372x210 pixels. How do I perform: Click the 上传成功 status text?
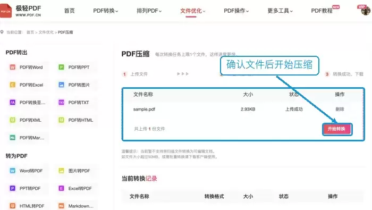(x=294, y=109)
